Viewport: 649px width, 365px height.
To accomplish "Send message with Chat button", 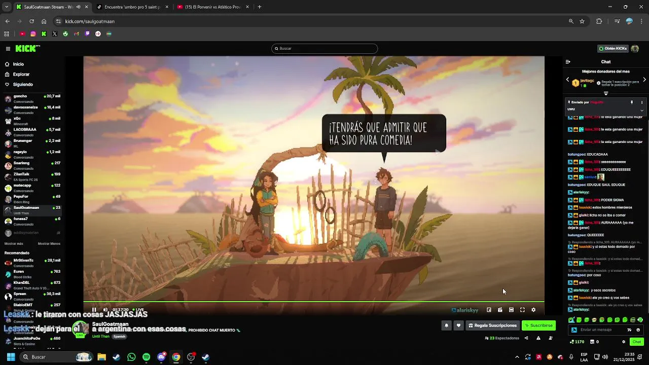I will [x=637, y=342].
